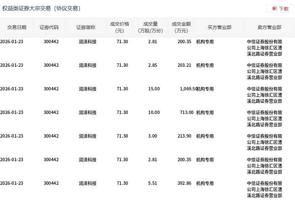Click price 71.30 in the 203.21 row
295x203 pixels.
122,65
